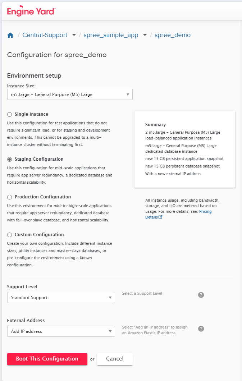The height and width of the screenshot is (381, 242).
Task: Go to Central-Support breadcrumb link
Action: pyautogui.click(x=45, y=35)
